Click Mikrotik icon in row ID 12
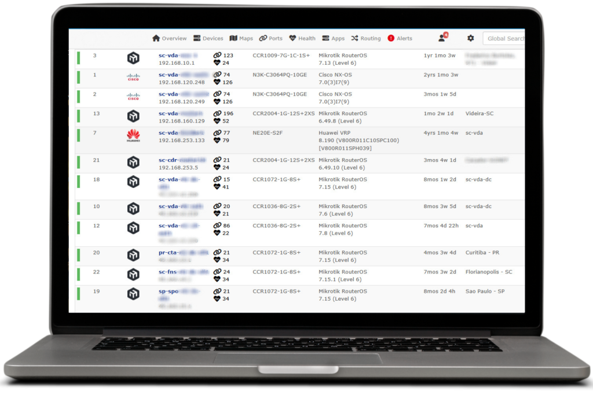Viewport: 593px width, 395px height. pyautogui.click(x=133, y=228)
